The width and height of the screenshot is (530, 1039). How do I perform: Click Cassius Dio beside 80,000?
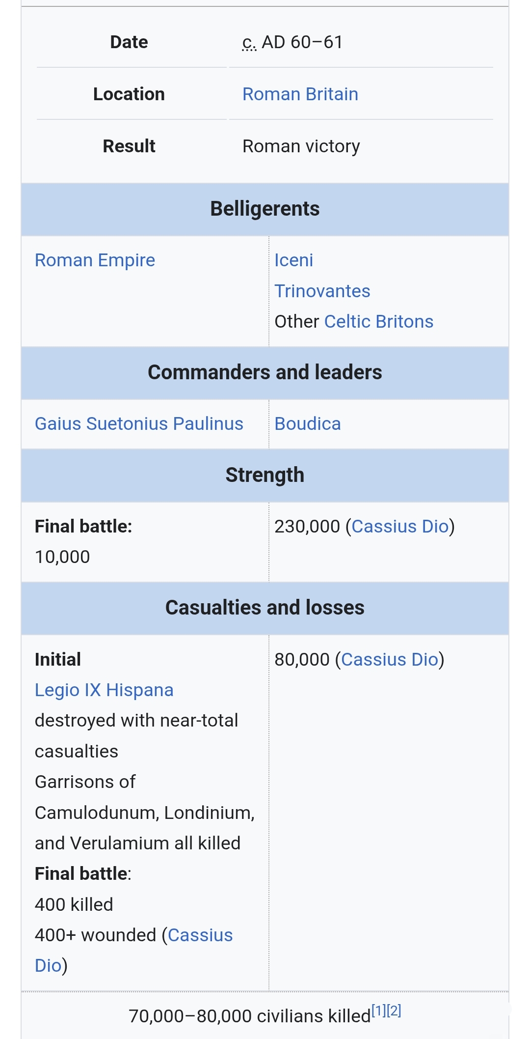(x=390, y=659)
